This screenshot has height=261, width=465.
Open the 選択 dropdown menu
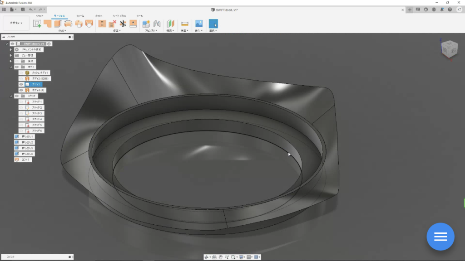[213, 30]
